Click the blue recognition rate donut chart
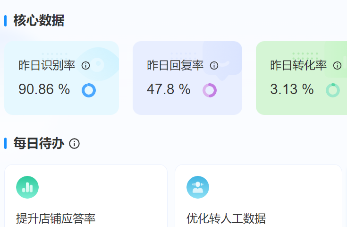347x227 pixels. pyautogui.click(x=89, y=90)
